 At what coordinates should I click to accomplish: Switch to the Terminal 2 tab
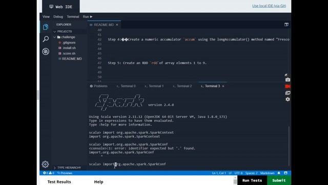click(182, 86)
